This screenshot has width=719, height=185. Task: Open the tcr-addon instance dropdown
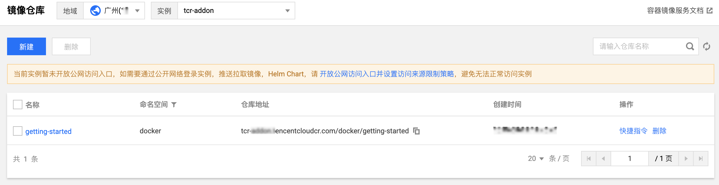pos(236,11)
